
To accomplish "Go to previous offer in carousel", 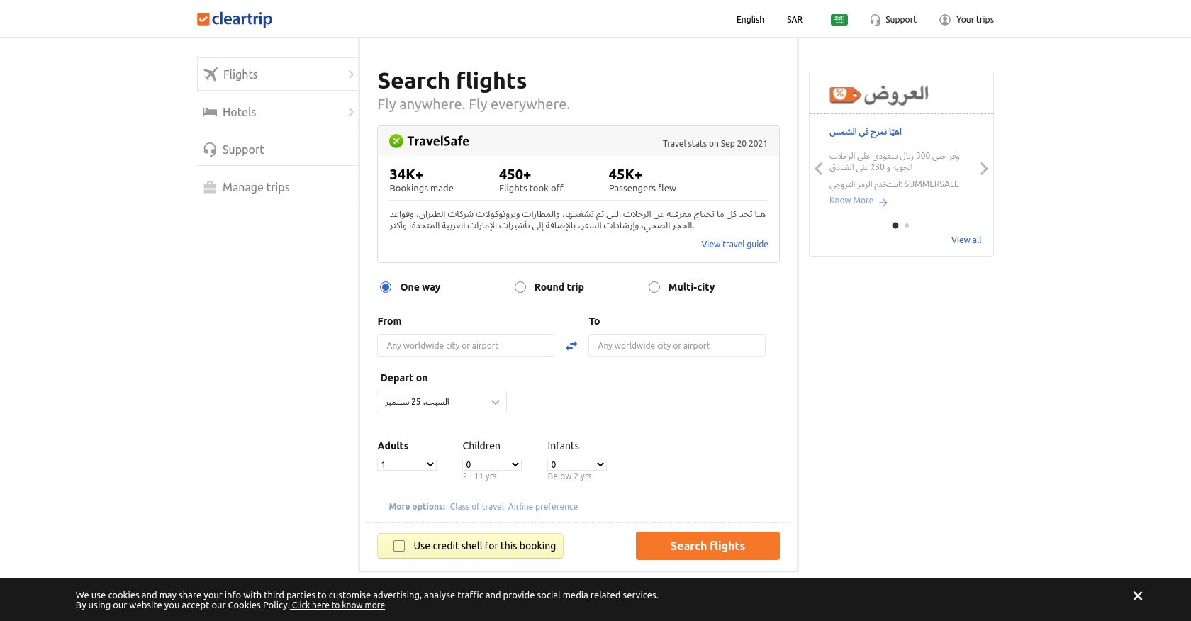I will click(819, 169).
